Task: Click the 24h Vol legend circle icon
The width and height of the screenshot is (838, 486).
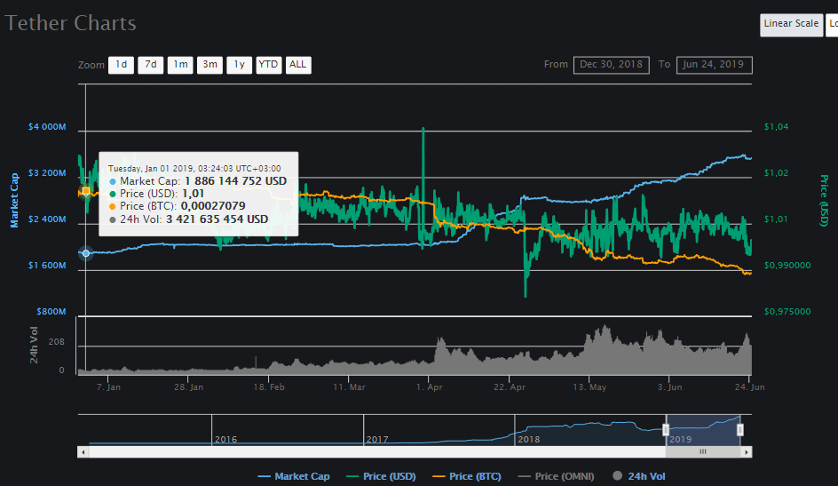Action: click(617, 476)
